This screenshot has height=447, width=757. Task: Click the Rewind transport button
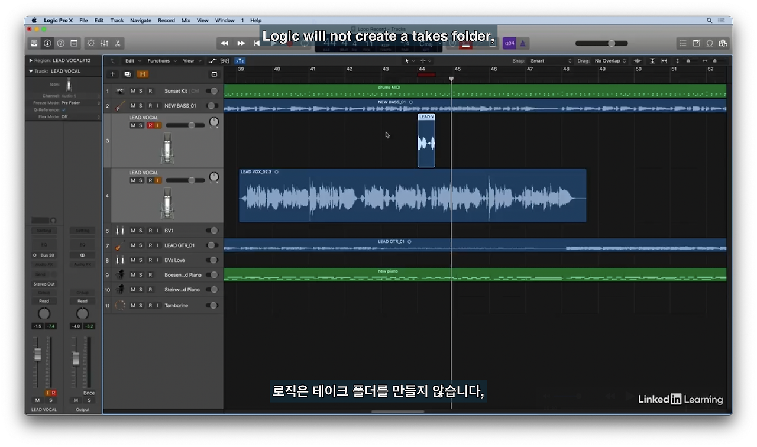[x=225, y=43]
